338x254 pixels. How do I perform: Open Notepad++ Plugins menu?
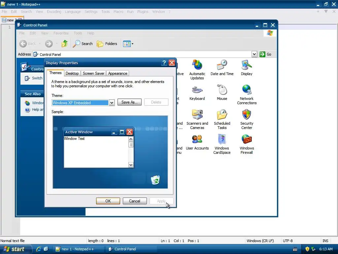143,12
